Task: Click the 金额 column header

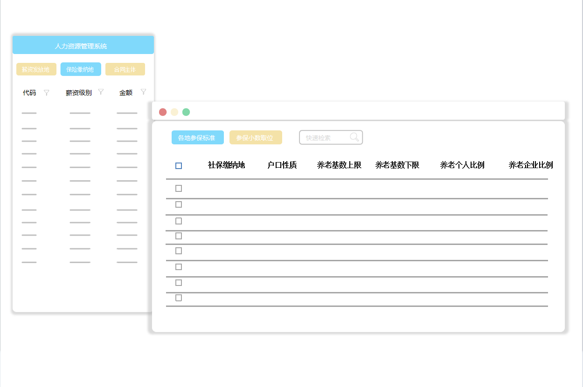Action: click(x=126, y=93)
